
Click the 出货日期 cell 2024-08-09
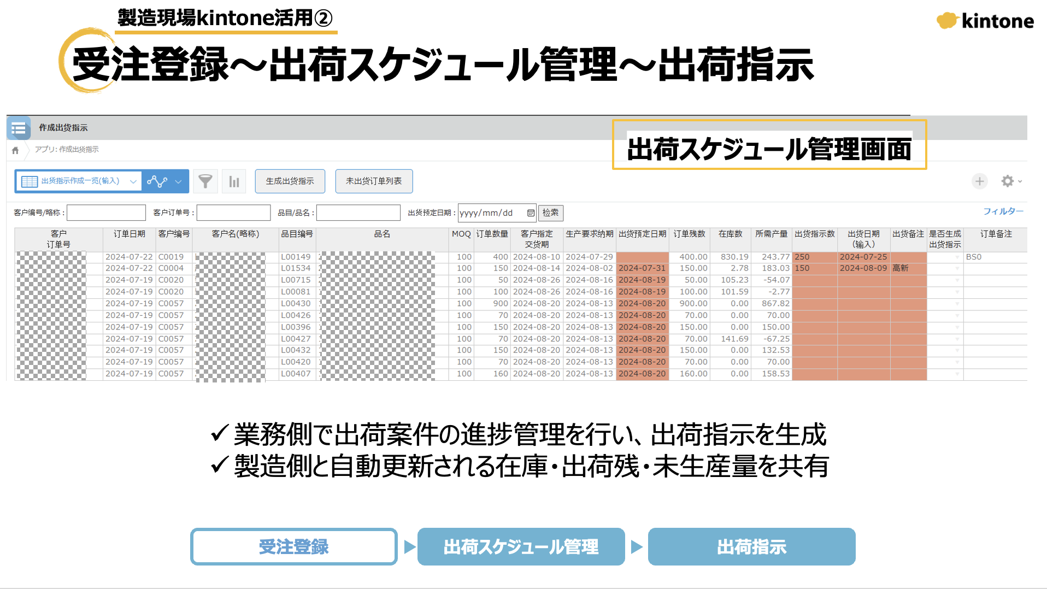pyautogui.click(x=863, y=268)
